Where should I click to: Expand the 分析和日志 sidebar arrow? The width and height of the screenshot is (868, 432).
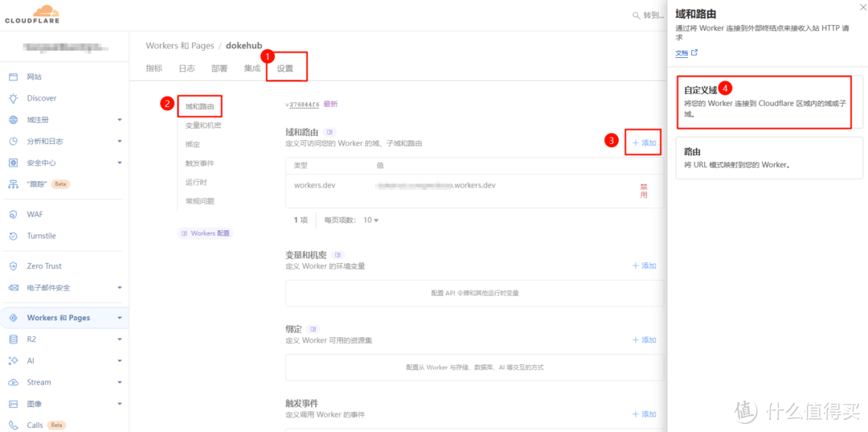click(x=119, y=142)
